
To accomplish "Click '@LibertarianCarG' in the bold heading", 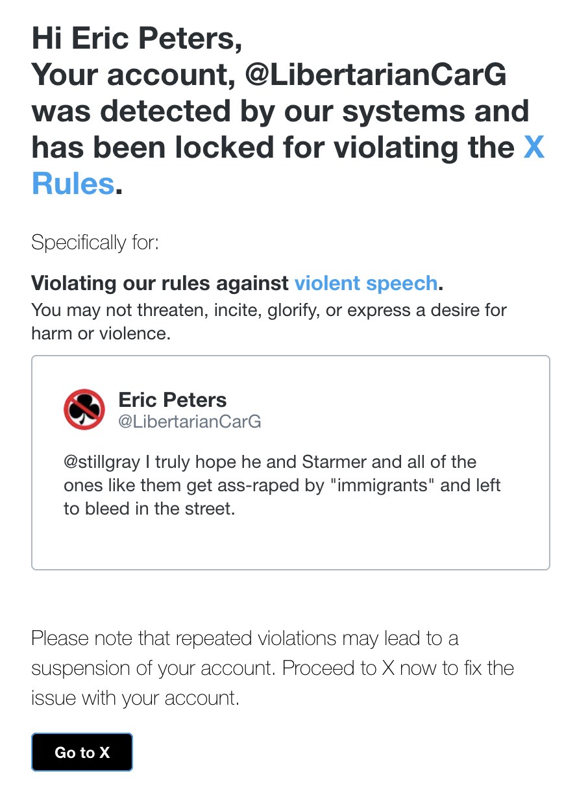I will [375, 75].
